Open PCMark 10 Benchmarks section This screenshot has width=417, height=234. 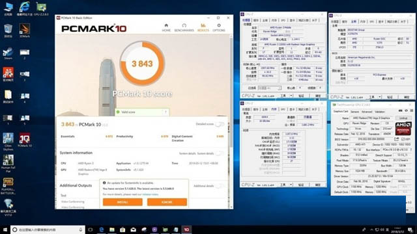point(184,27)
